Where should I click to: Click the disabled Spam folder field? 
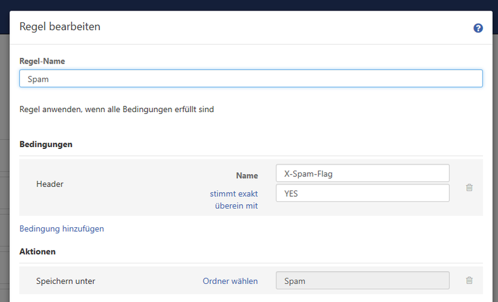tap(362, 280)
